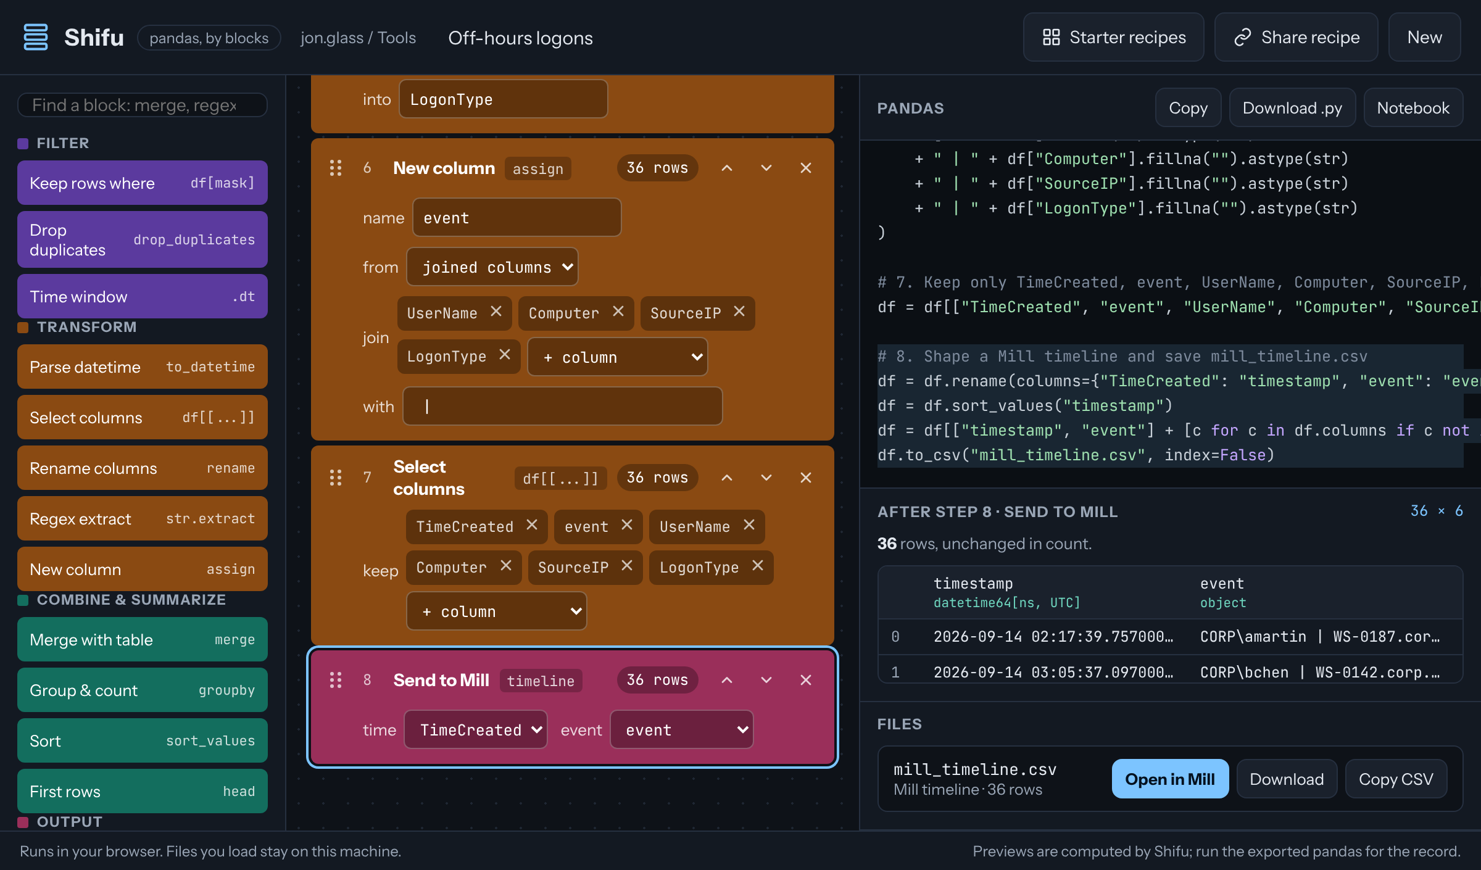Remove TimeCreated chip from keep list
Screen dimensions: 1481x870
click(532, 525)
